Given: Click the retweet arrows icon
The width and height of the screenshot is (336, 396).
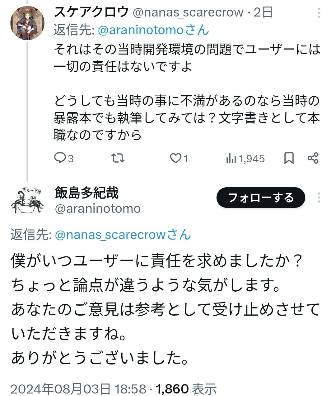Looking at the screenshot, I should point(118,158).
